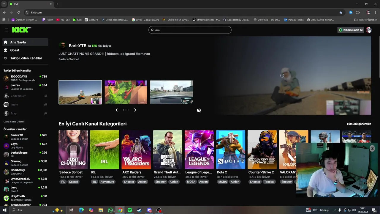Click Sadece Sohbet category under stream title
Viewport: 380px width, 214px height.
click(69, 59)
